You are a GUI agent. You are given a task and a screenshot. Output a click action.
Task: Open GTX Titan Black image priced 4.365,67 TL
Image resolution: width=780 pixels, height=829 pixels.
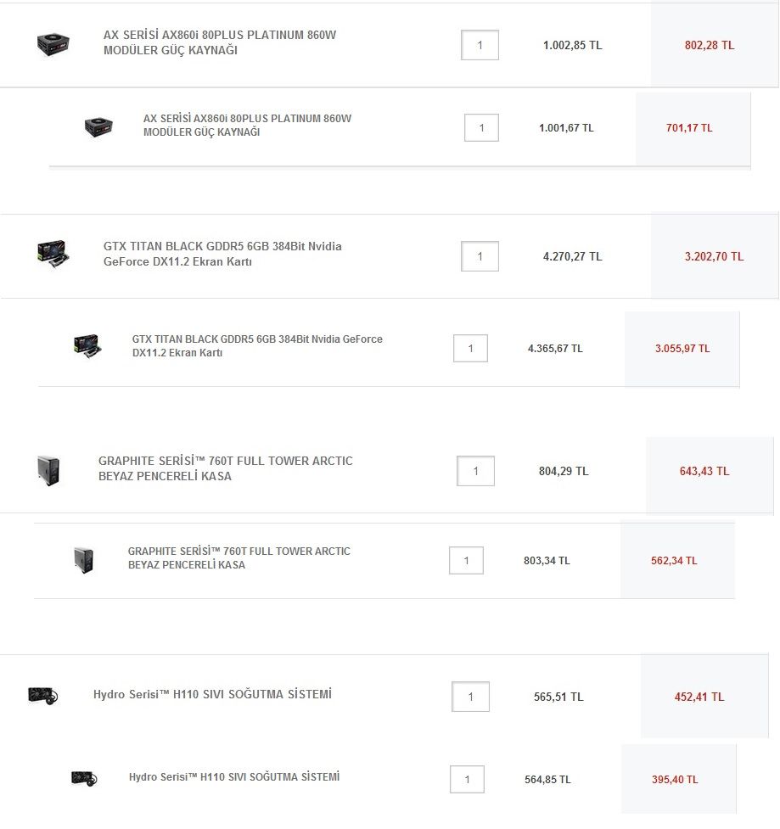87,345
